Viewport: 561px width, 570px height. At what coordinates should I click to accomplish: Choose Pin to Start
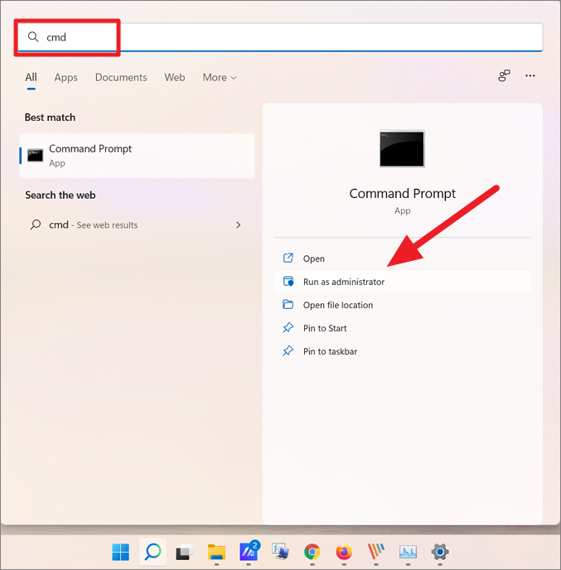tap(403, 328)
